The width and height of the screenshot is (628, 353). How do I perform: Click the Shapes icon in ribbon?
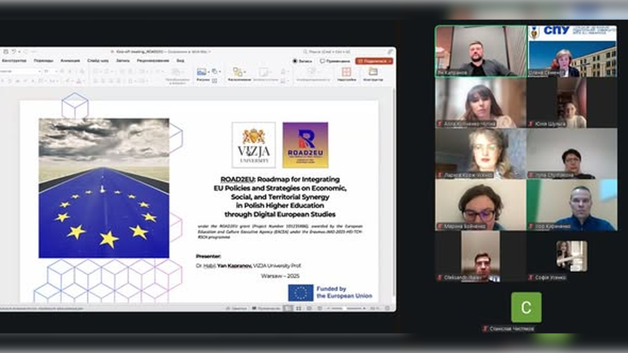click(x=215, y=71)
